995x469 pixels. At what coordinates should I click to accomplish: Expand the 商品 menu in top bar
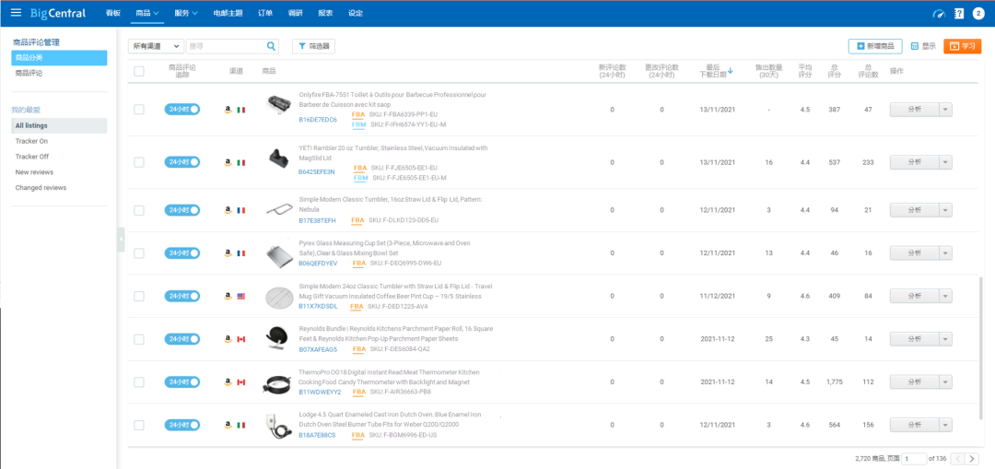tap(147, 13)
